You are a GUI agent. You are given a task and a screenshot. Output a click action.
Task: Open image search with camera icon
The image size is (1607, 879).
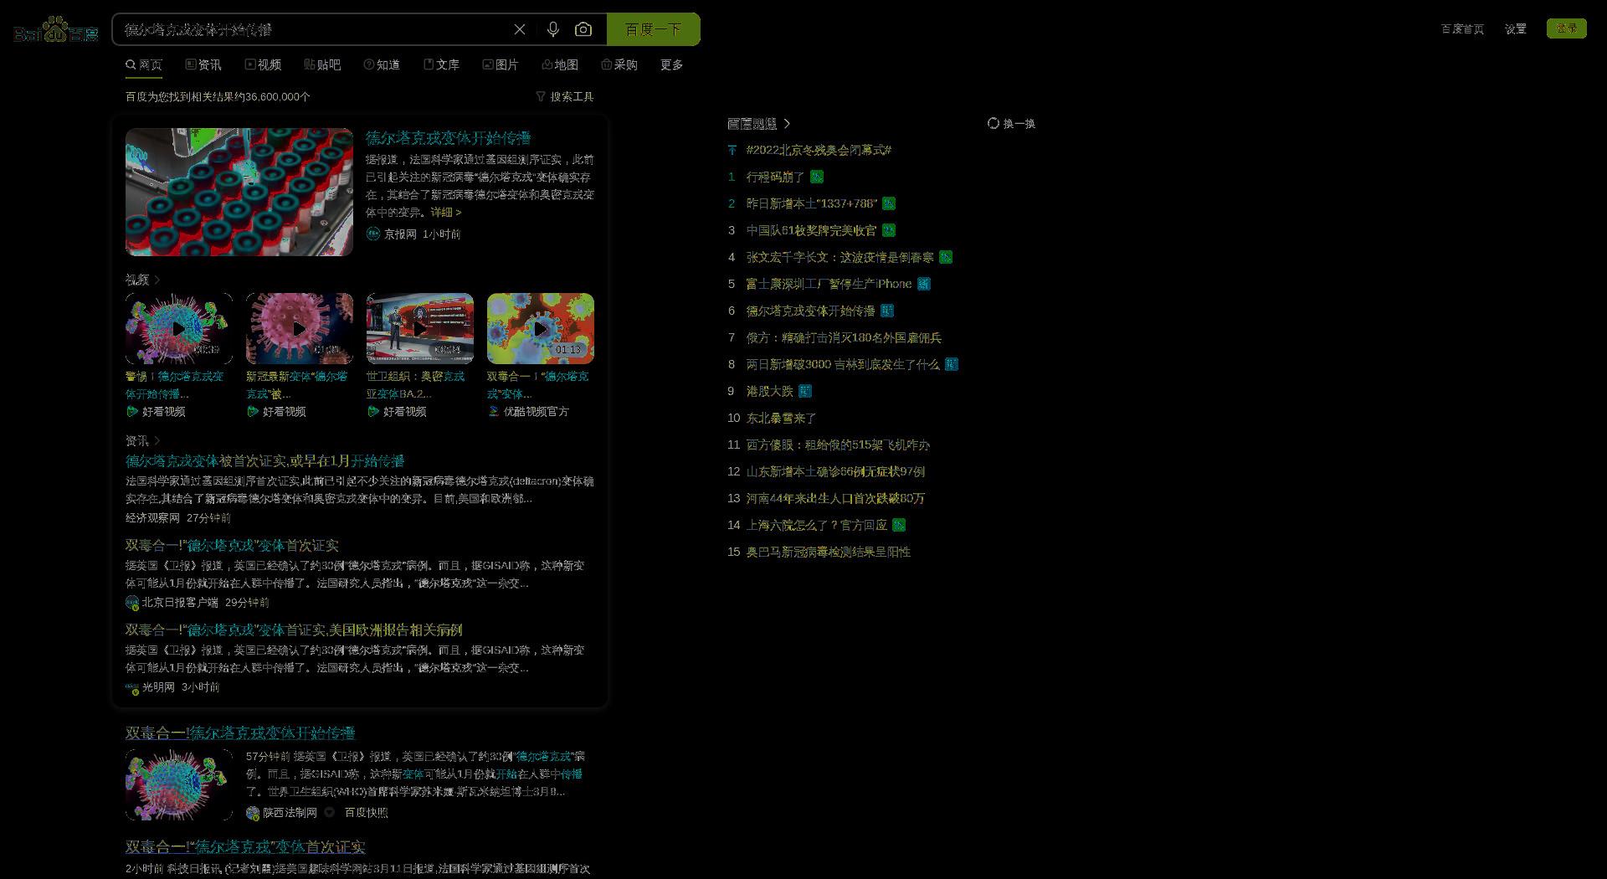coord(583,29)
